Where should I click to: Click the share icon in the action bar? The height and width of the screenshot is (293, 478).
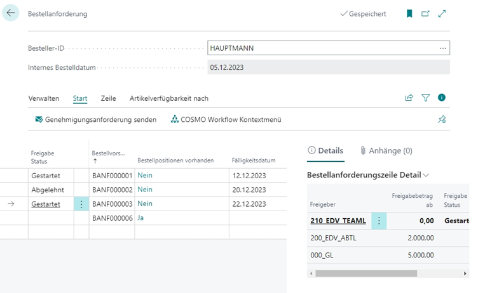(409, 98)
